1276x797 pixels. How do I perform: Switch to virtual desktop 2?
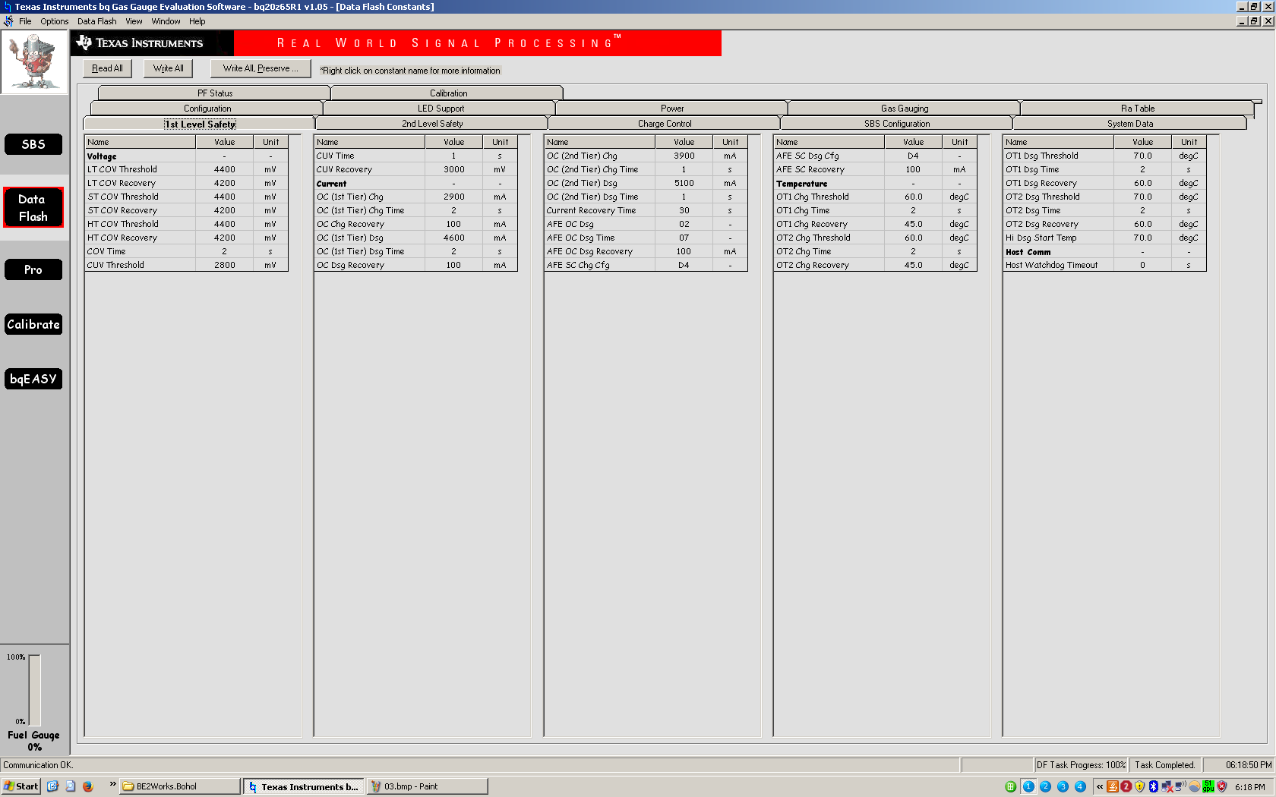[x=1045, y=786]
